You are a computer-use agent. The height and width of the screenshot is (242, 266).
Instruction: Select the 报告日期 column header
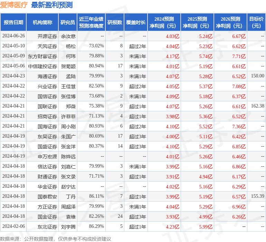(x=13, y=22)
